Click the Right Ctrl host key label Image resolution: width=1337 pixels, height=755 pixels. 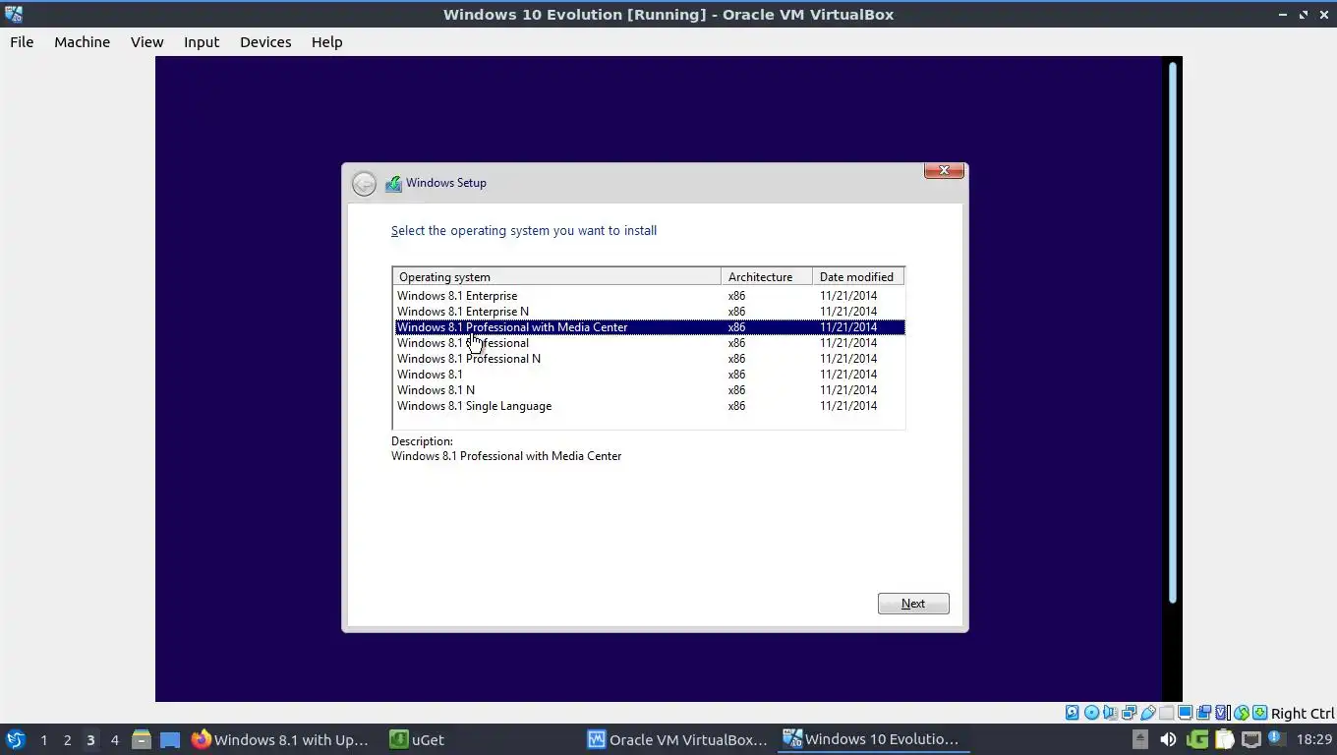coord(1303,714)
